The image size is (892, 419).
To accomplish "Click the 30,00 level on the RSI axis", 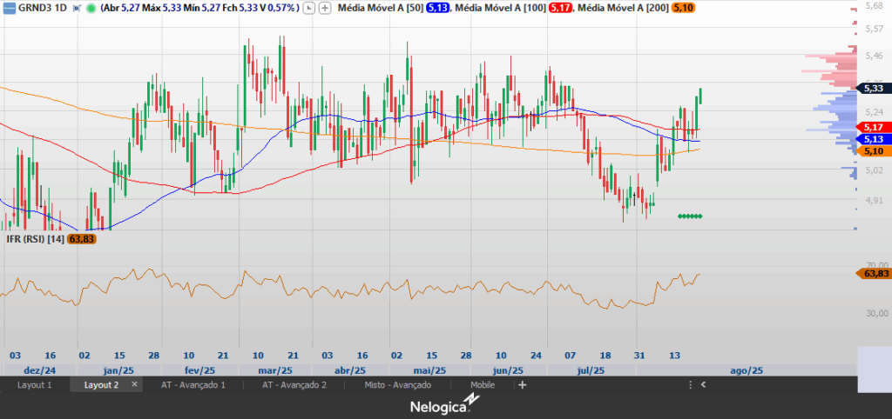I will (x=876, y=313).
